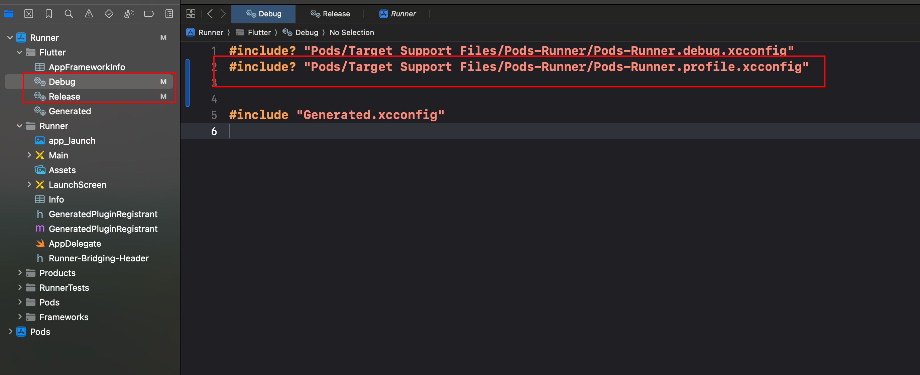
Task: Expand the Pods project at bottom
Action: pos(10,332)
